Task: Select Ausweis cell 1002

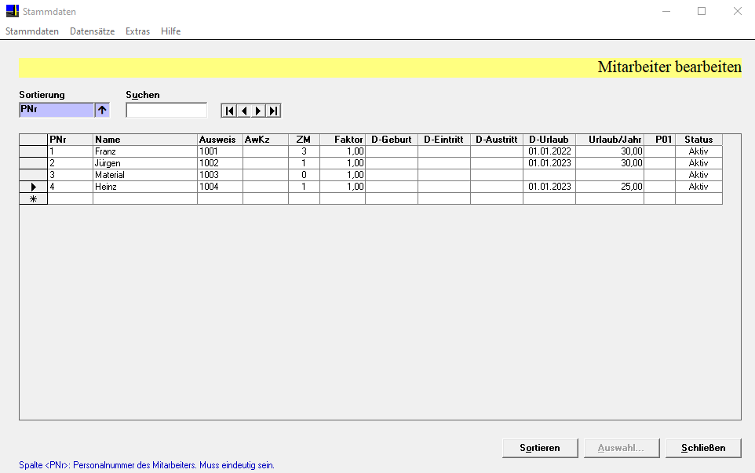Action: click(220, 163)
